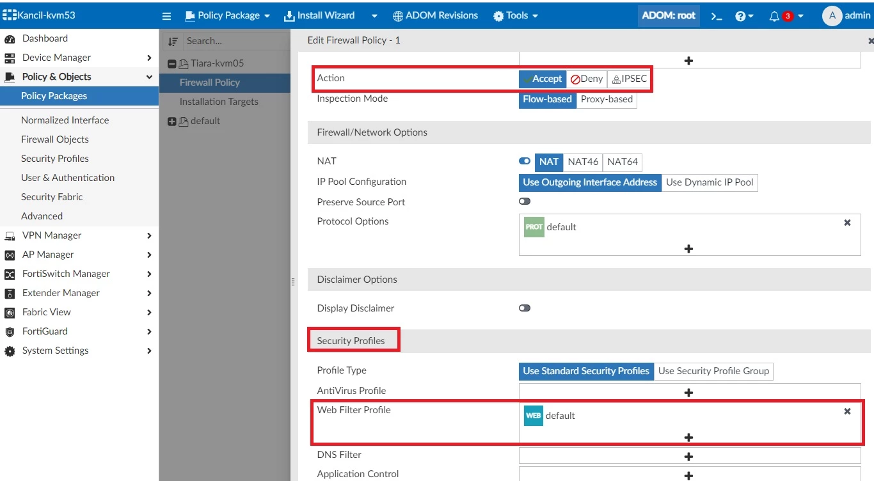874x481 pixels.
Task: Open the Policy Package dropdown
Action: pos(228,15)
